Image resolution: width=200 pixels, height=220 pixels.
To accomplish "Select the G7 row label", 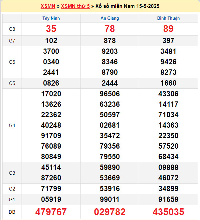I will [12, 41].
